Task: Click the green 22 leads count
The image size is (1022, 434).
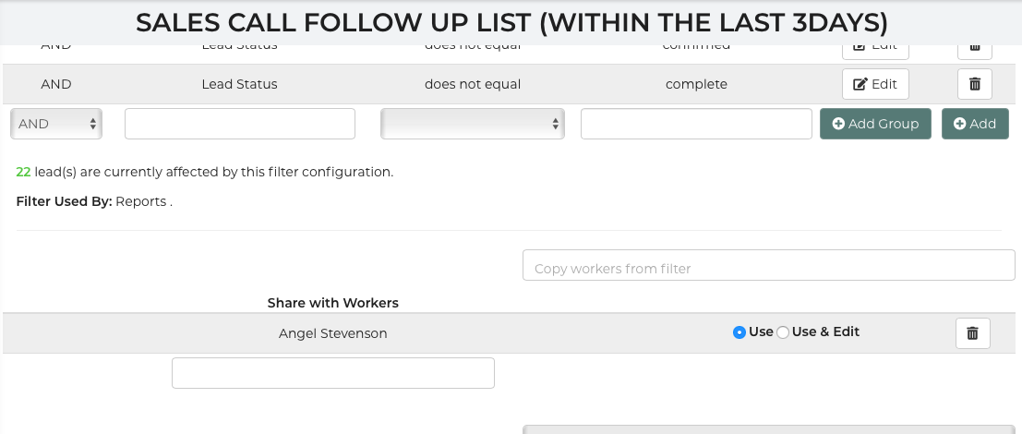Action: 24,172
